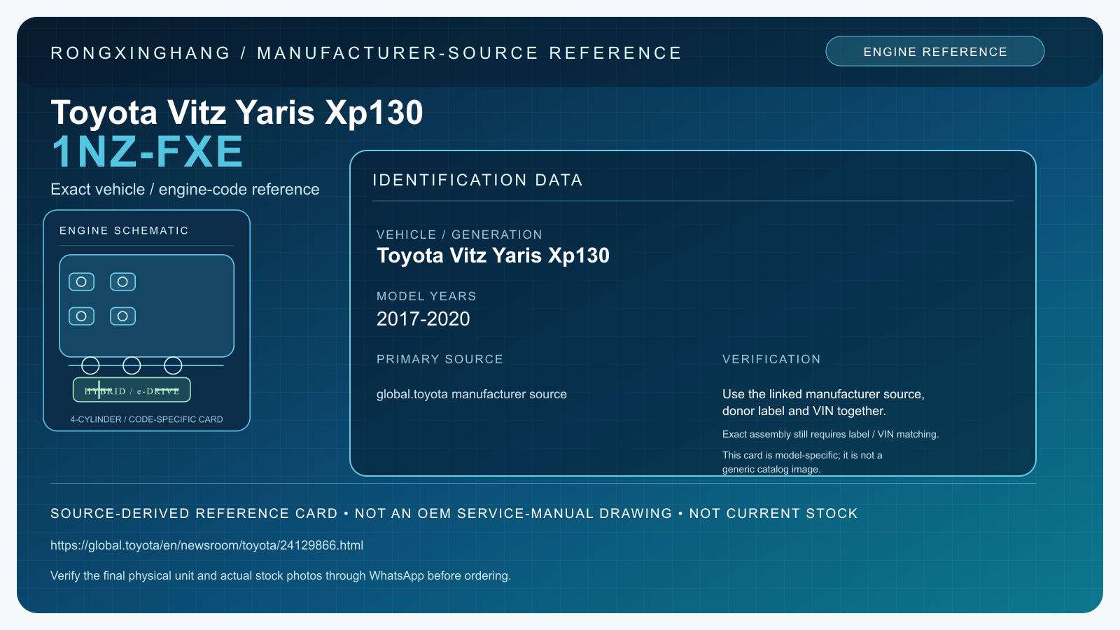Click the IDENTIFICATION DATA heading

(477, 180)
